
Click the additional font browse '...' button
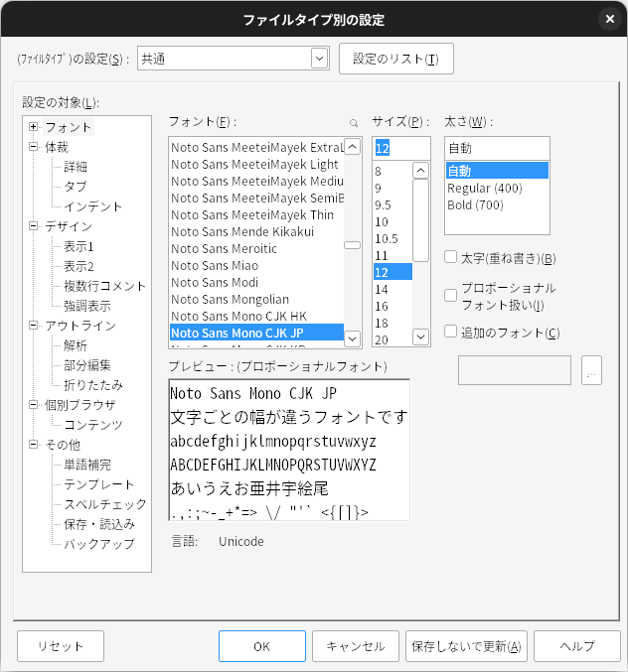click(591, 370)
